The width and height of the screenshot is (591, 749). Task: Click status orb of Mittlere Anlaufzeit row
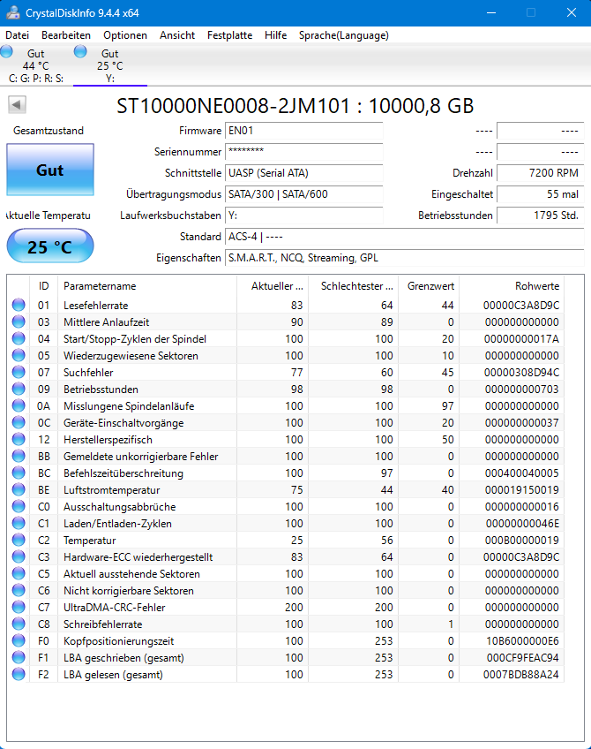[x=19, y=322]
